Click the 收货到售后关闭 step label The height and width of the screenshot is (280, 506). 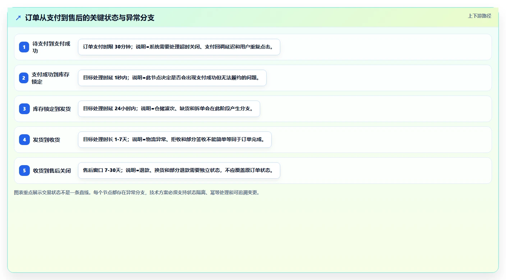point(52,171)
